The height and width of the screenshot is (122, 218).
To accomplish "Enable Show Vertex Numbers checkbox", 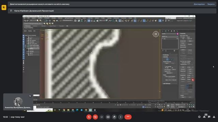I will (165, 77).
